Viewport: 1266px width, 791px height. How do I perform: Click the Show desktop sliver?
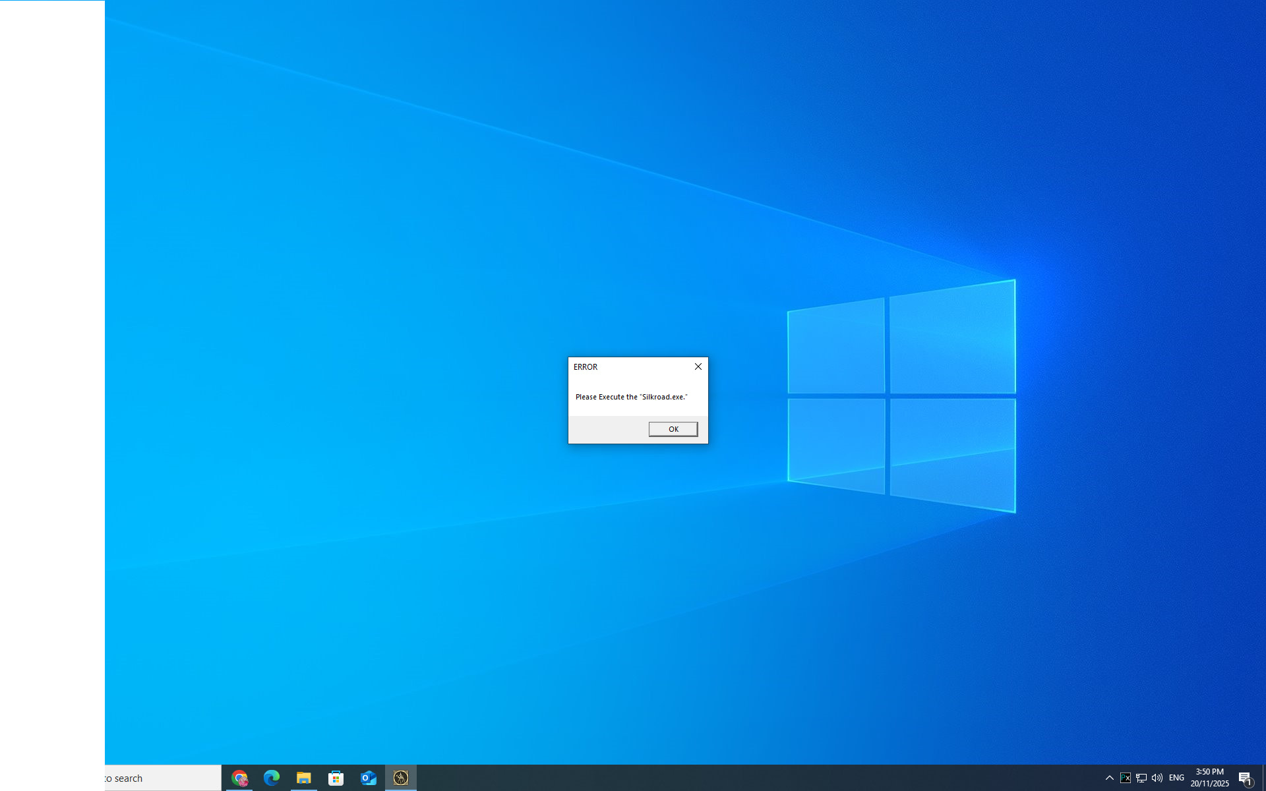tap(1263, 778)
